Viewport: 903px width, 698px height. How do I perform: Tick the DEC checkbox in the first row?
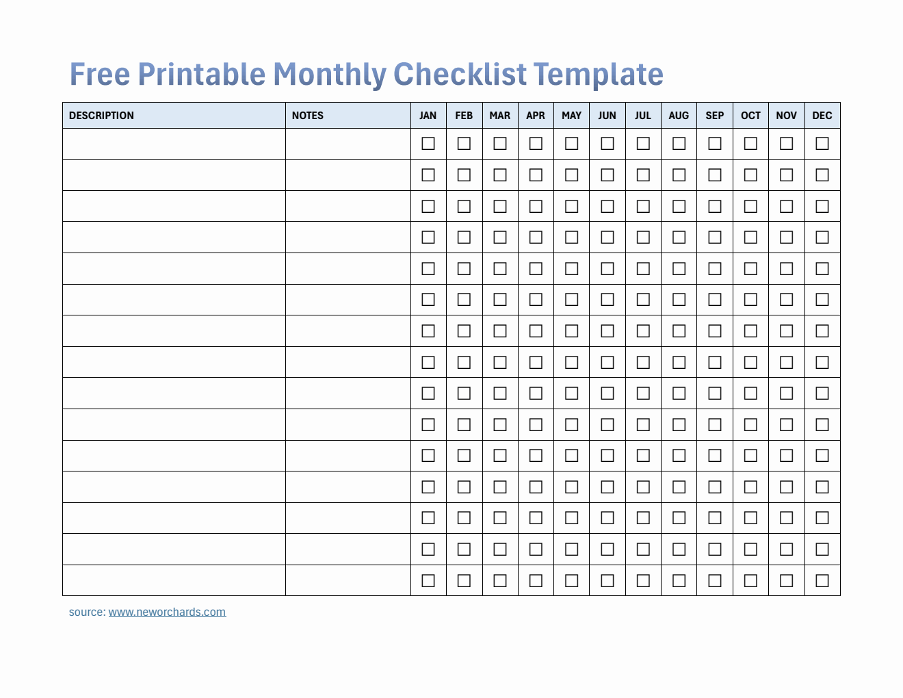click(x=822, y=144)
